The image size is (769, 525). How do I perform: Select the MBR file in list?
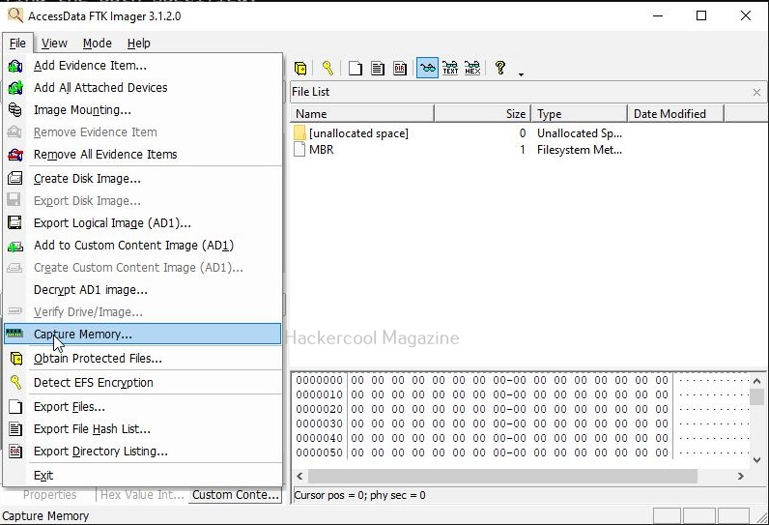[x=321, y=150]
